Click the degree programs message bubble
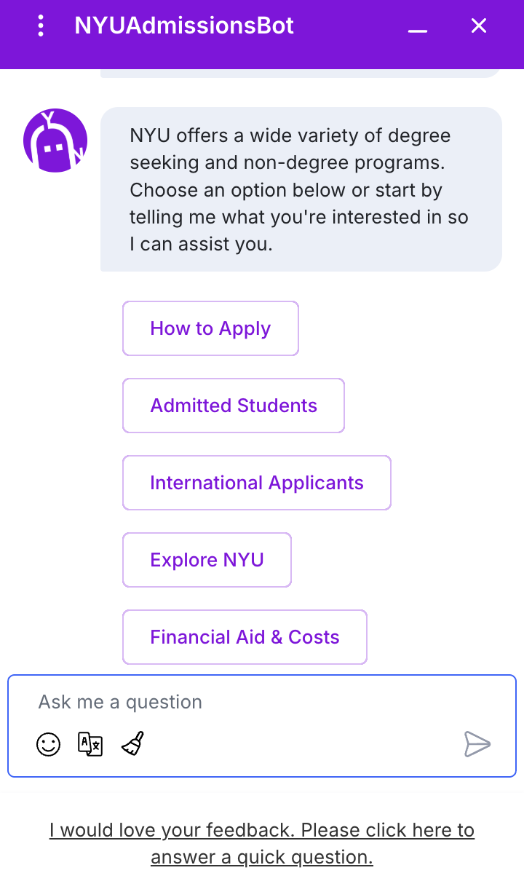 point(301,189)
